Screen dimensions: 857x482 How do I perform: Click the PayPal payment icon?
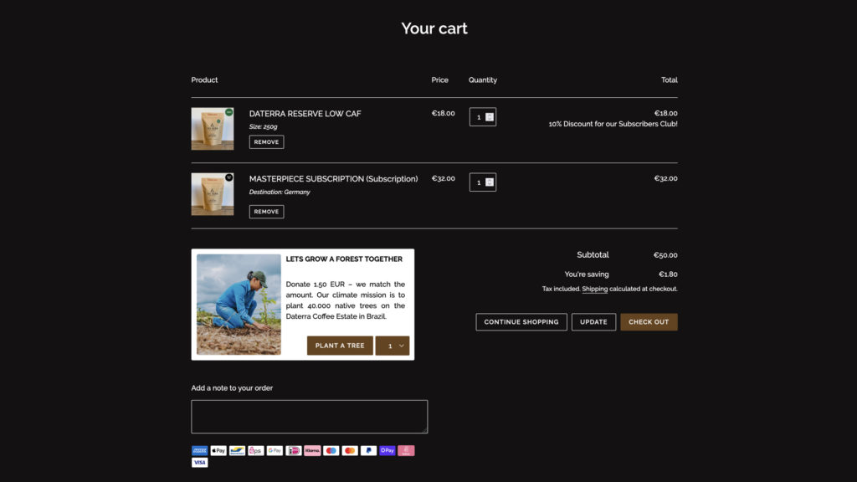[x=368, y=450]
